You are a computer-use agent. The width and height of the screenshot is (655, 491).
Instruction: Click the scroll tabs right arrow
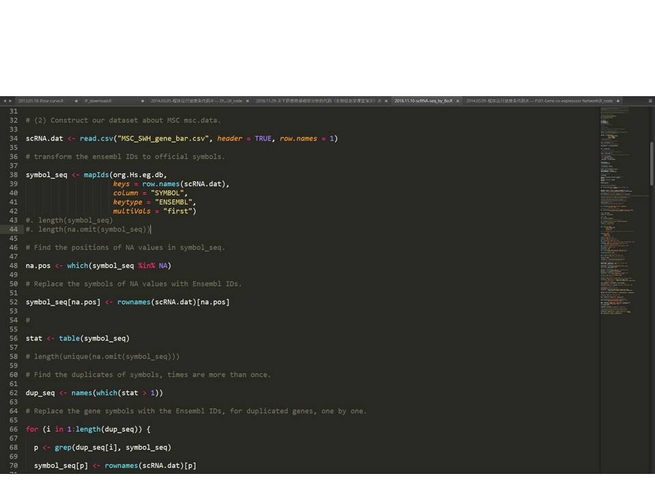pos(10,101)
